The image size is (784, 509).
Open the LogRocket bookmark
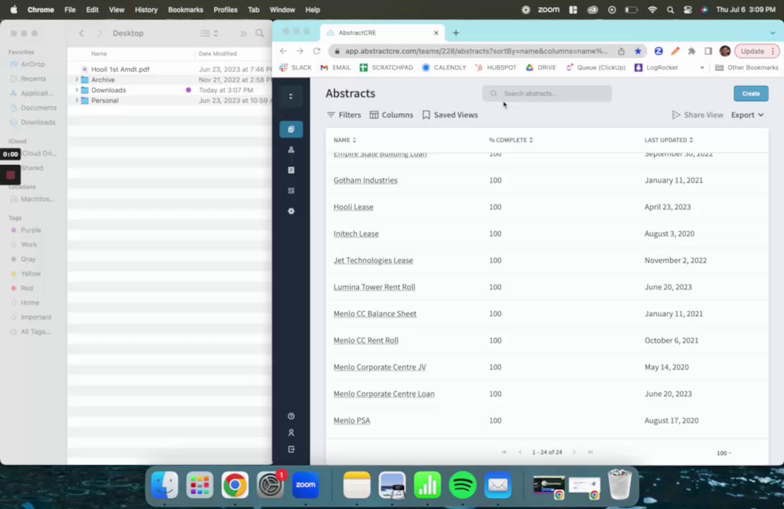click(x=656, y=68)
